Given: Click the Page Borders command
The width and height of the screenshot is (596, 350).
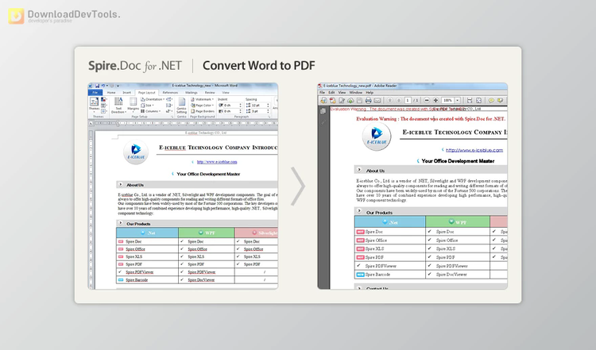Looking at the screenshot, I should pos(203,111).
